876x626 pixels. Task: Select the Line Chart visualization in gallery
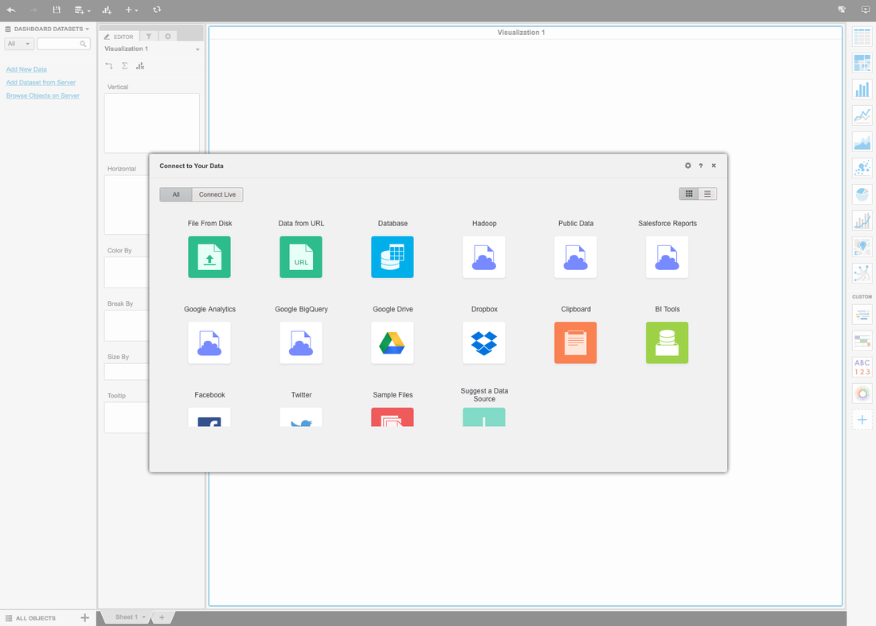coord(862,115)
